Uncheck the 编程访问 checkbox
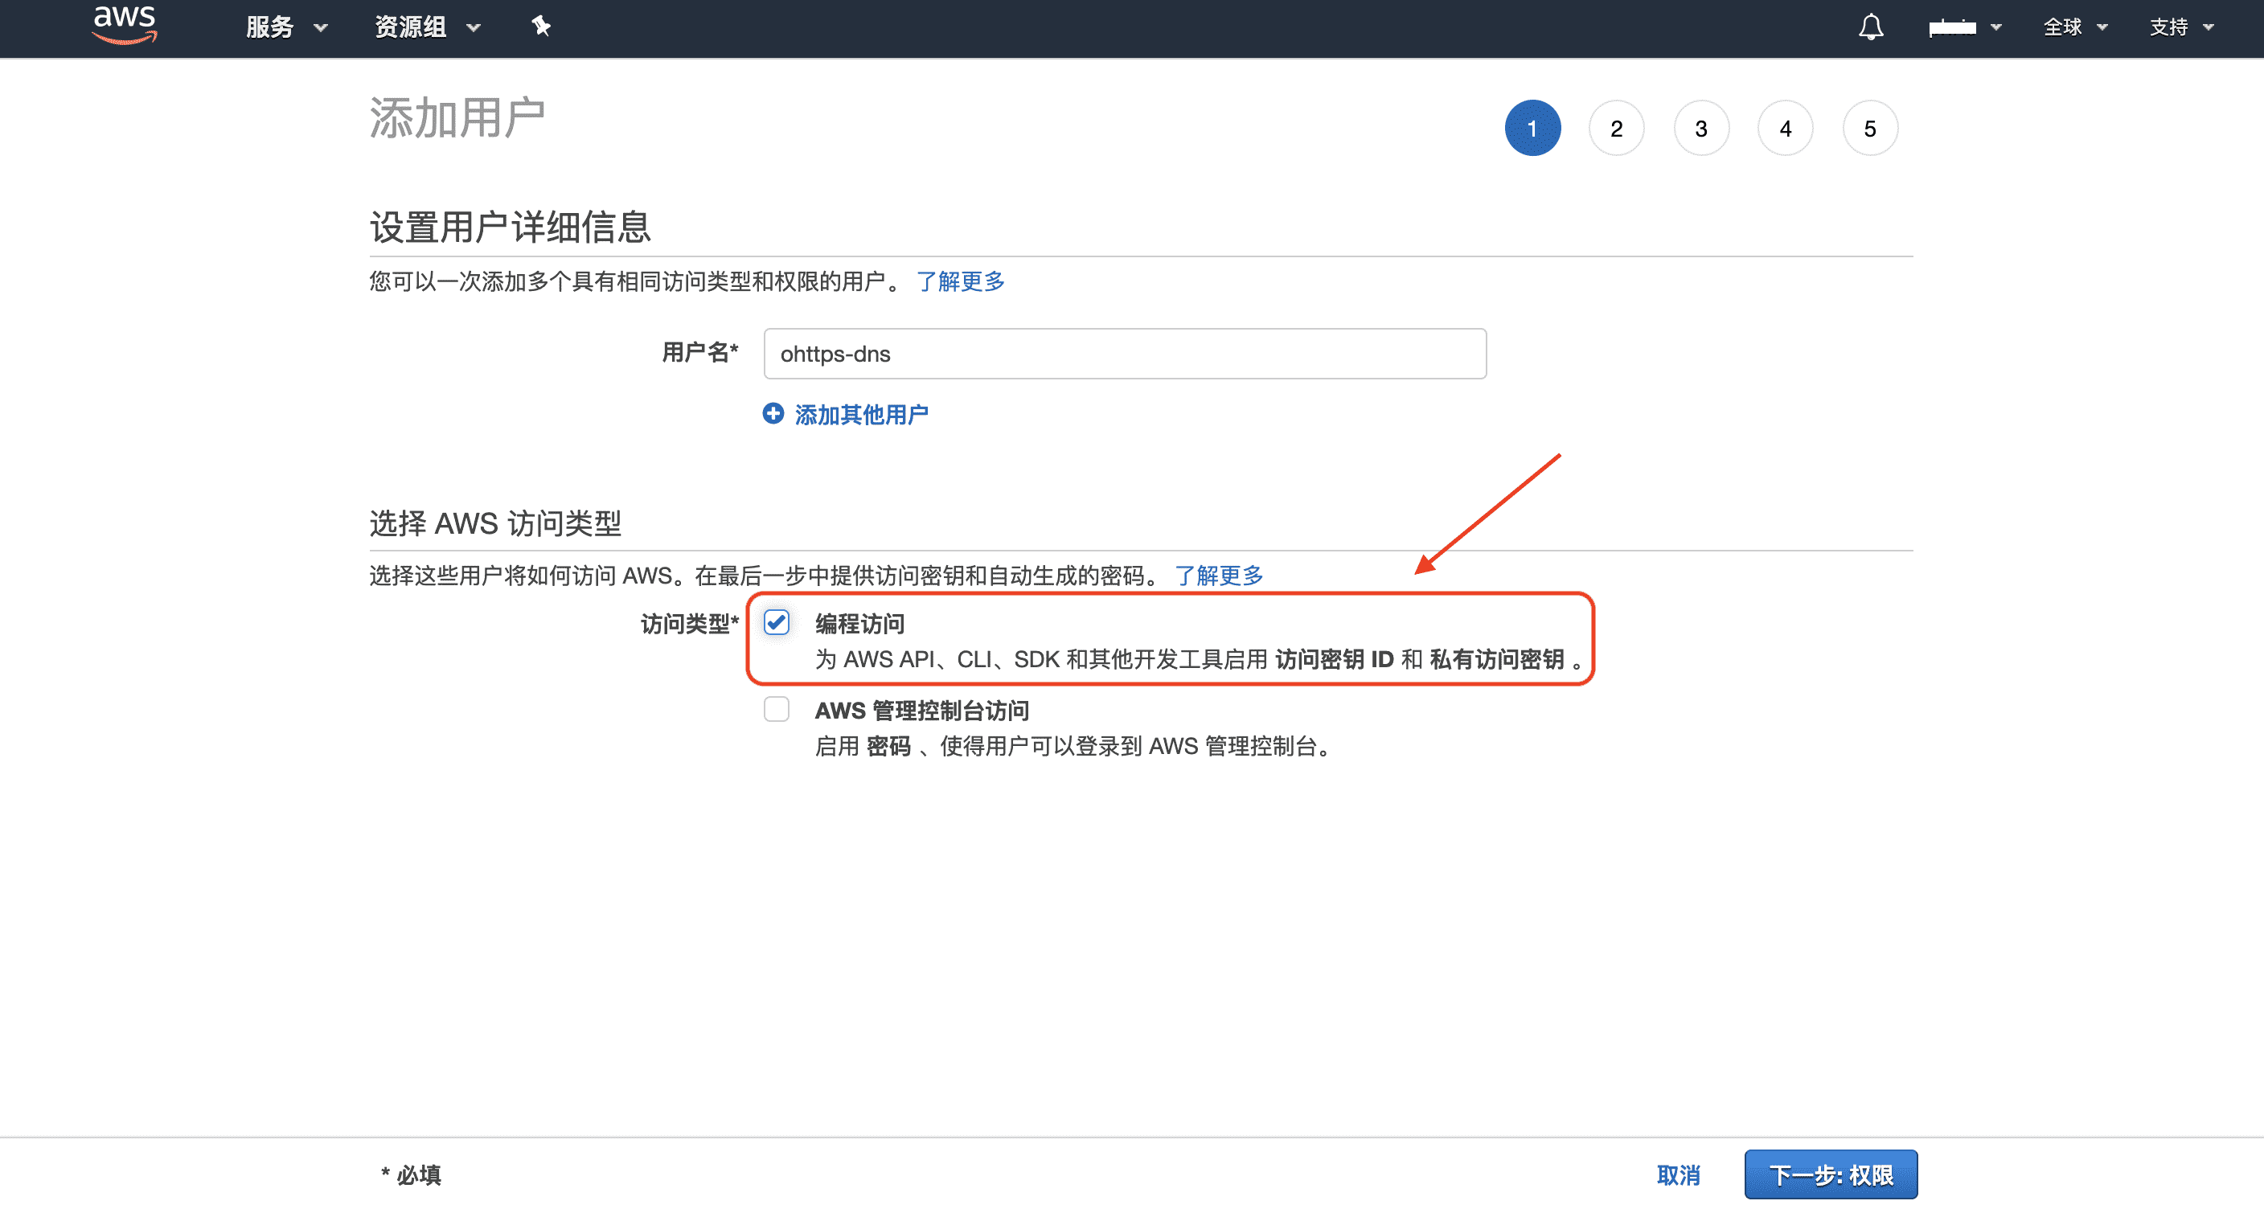This screenshot has height=1209, width=2264. (776, 622)
